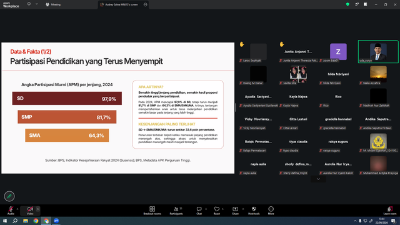
Task: Open Windows Start menu
Action: click(x=4, y=221)
